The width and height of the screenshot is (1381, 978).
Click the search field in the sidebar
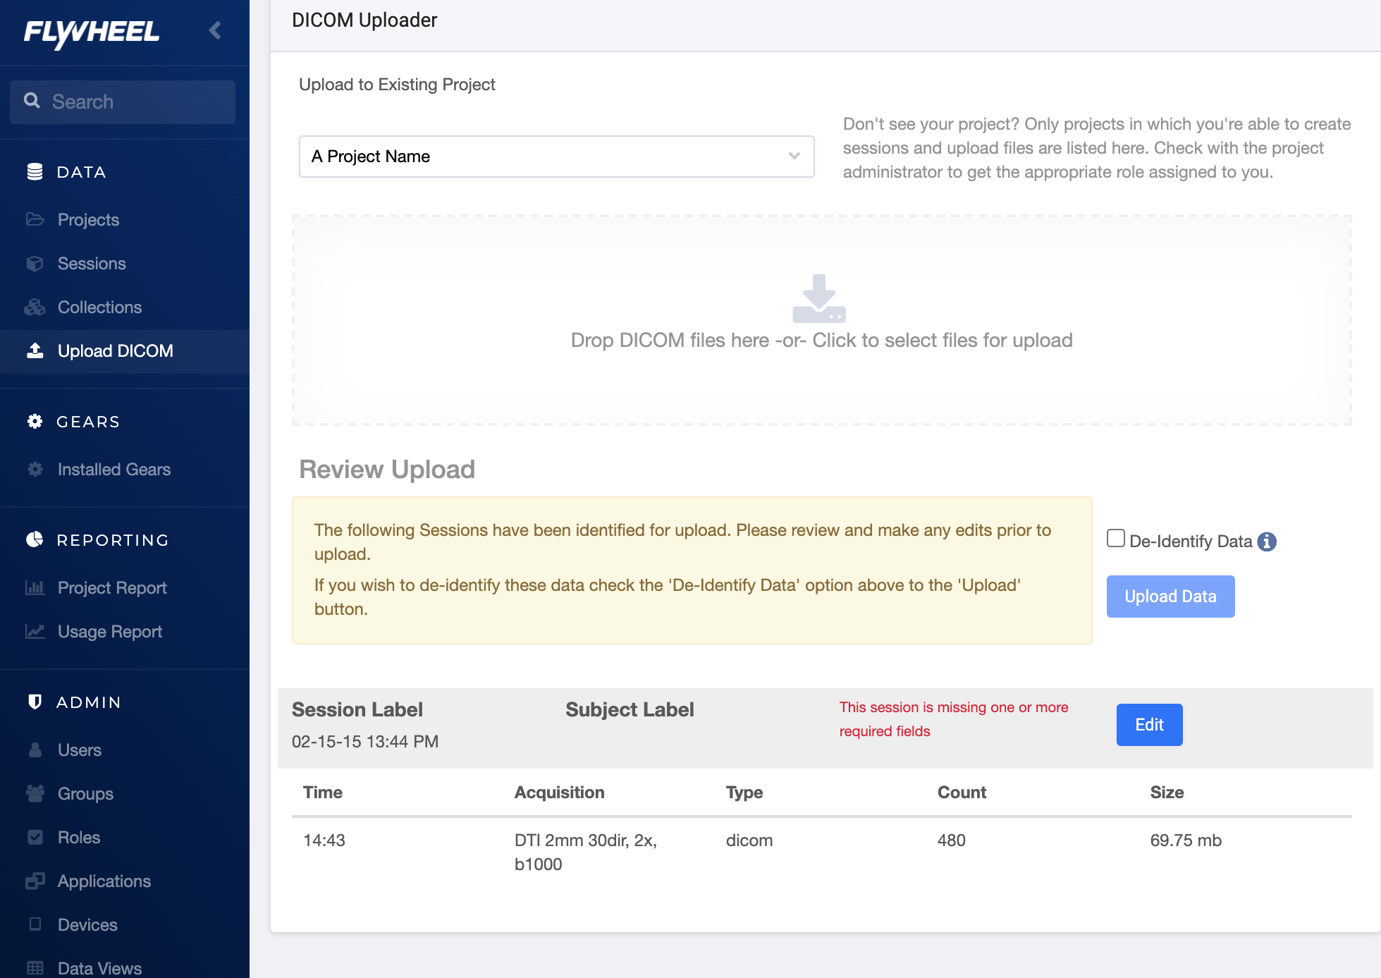122,102
